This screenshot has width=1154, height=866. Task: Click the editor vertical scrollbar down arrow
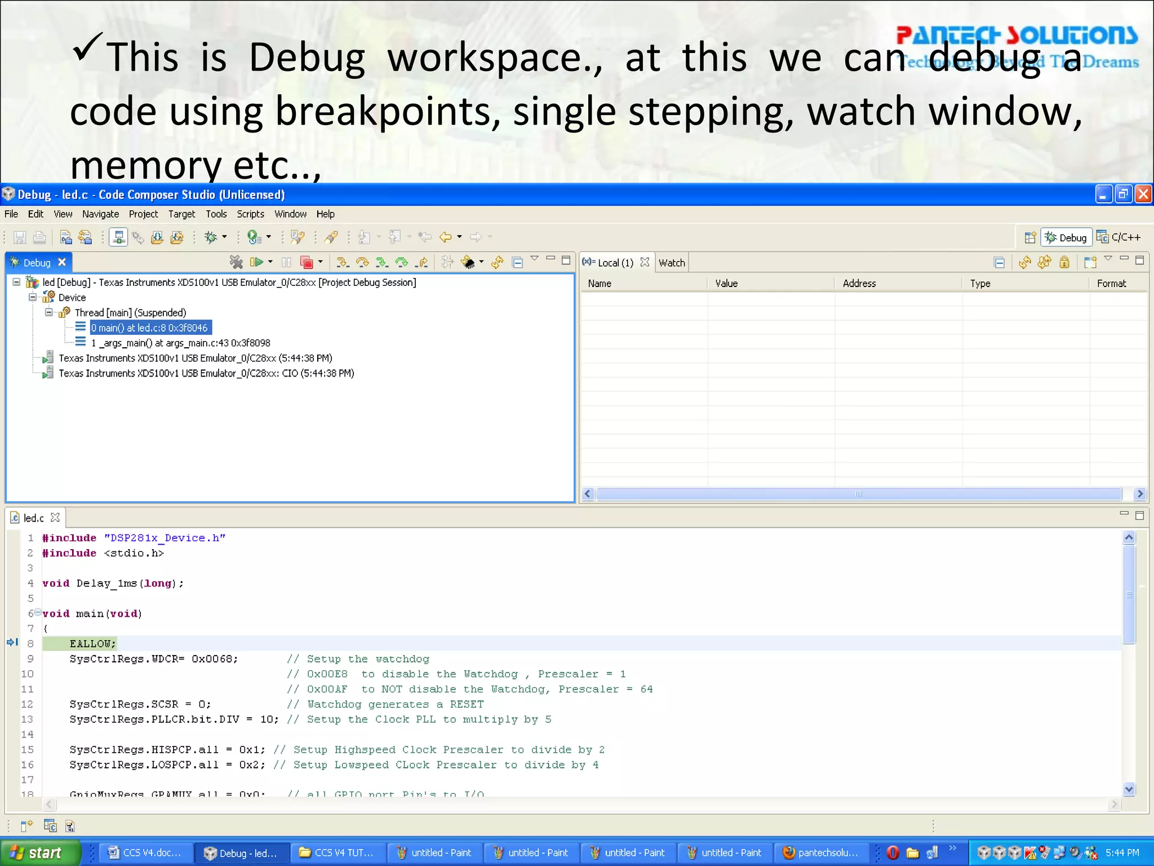pyautogui.click(x=1129, y=789)
